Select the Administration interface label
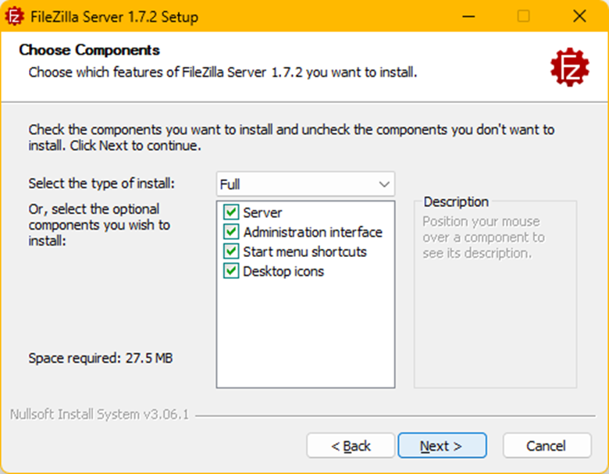Screen dimensions: 609x474 tap(312, 233)
